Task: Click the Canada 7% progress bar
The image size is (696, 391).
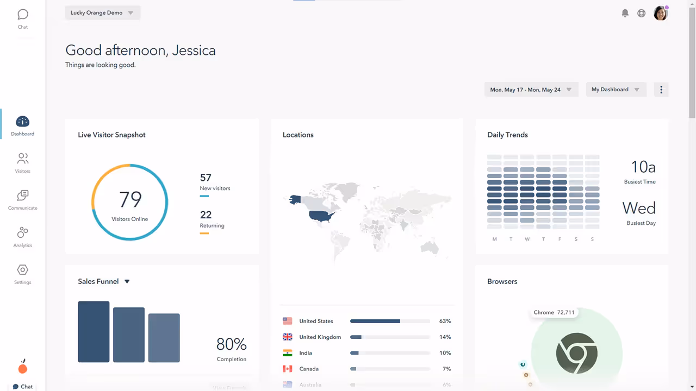Action: (390, 369)
